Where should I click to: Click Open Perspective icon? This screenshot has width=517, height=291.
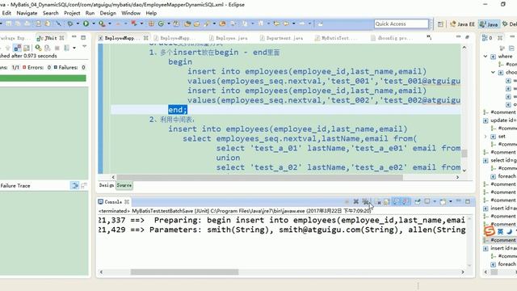pos(440,23)
